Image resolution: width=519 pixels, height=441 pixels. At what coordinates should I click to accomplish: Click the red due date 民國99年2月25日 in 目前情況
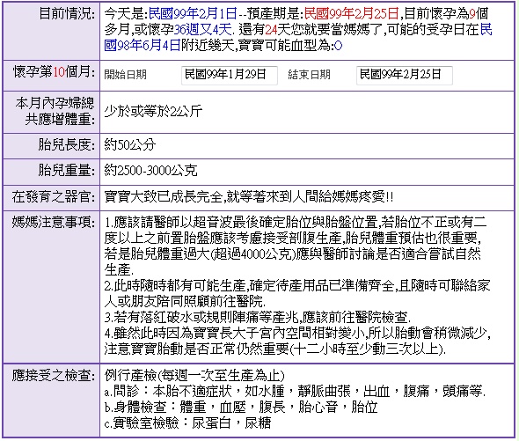coord(352,14)
